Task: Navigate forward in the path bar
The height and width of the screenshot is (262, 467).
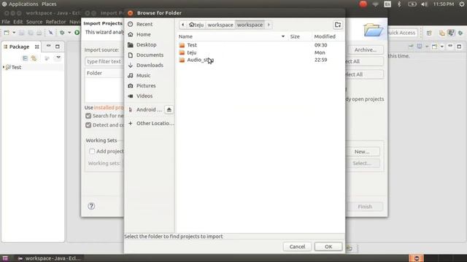Action: click(x=269, y=25)
